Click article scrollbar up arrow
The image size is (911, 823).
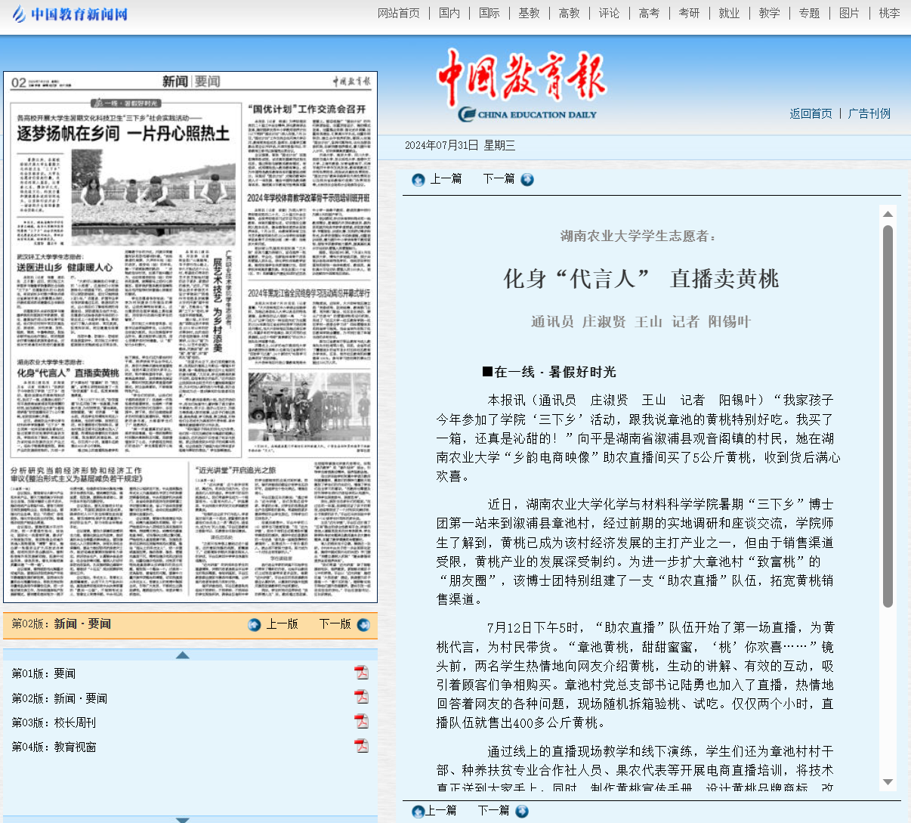[888, 215]
